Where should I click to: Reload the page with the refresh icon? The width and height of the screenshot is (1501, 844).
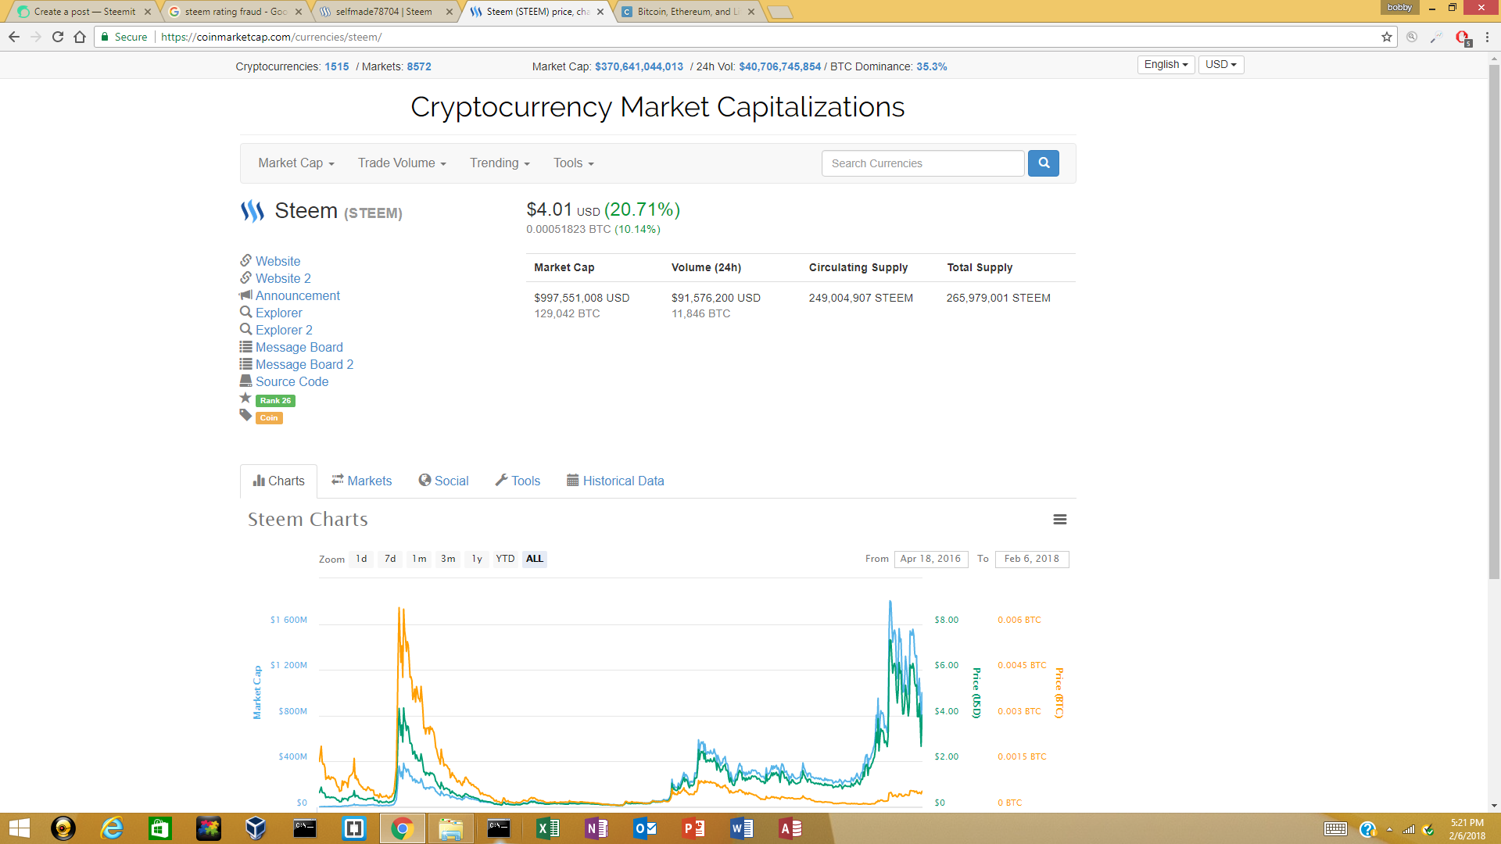tap(58, 37)
